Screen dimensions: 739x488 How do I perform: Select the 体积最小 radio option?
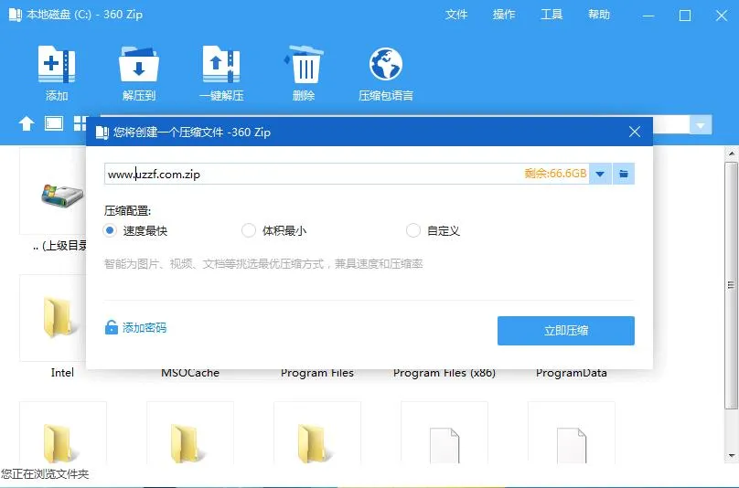(249, 230)
